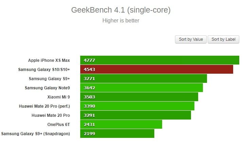Click the Samsung Galaxy S10/S10+ label

[44, 70]
